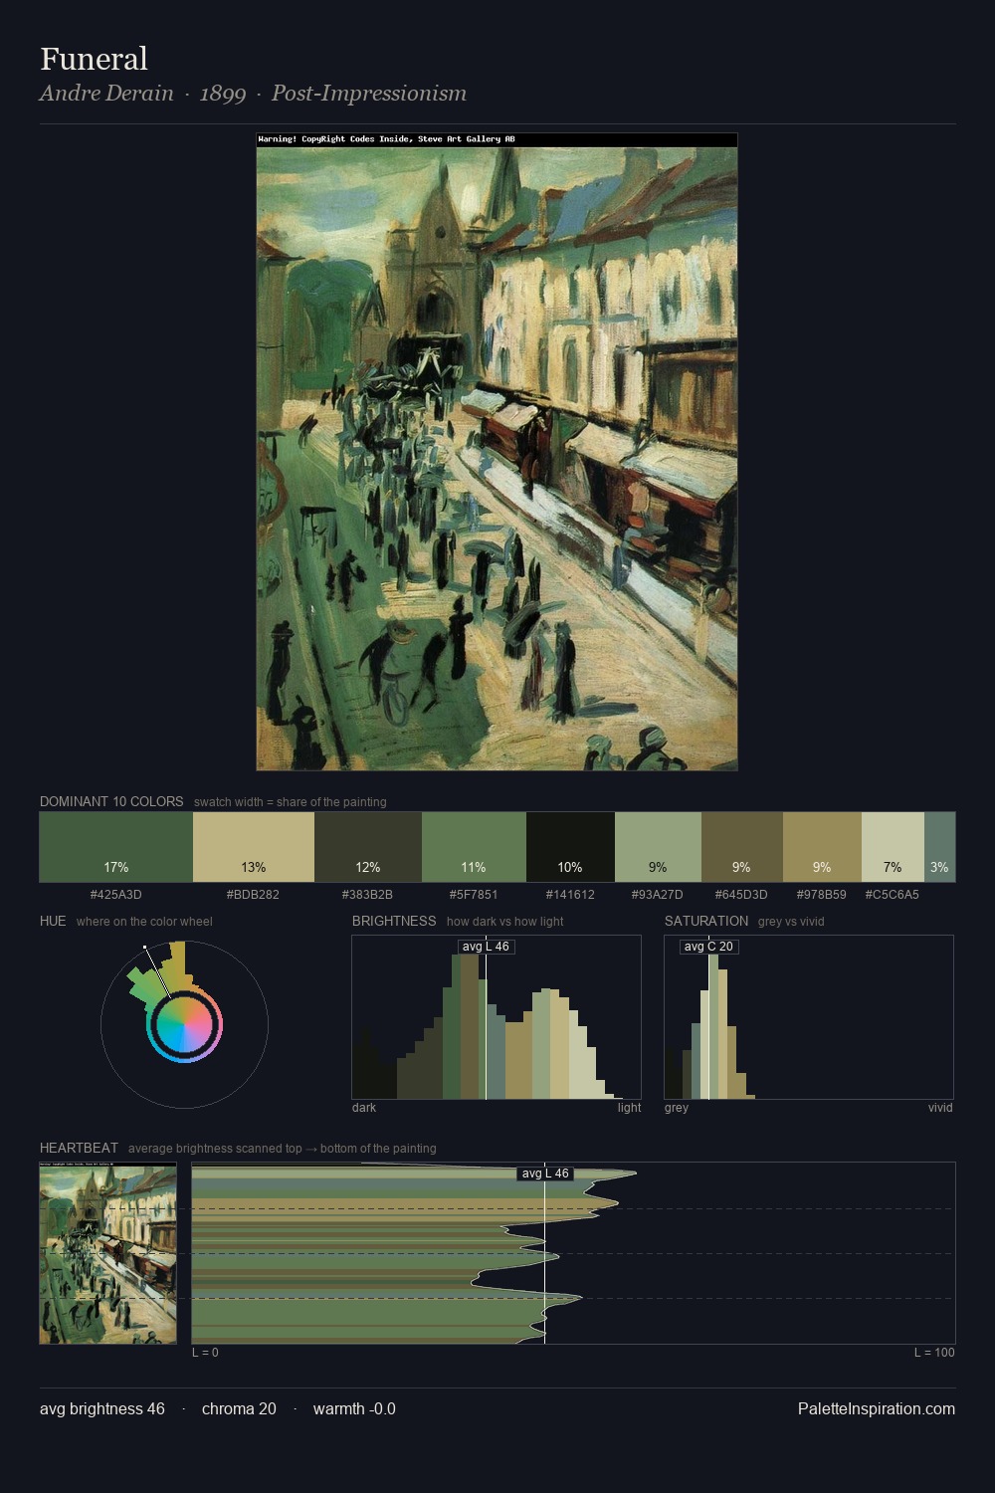
Task: Click the 'L = 0' axis label
Action: pos(205,1353)
